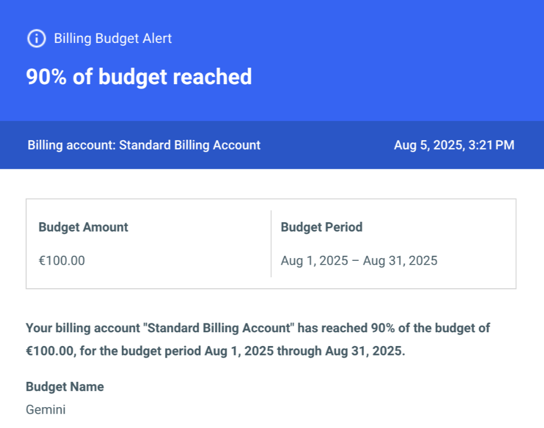544x428 pixels.
Task: Select the Aug 1 – Aug 31, 2025 period value
Action: tap(359, 261)
